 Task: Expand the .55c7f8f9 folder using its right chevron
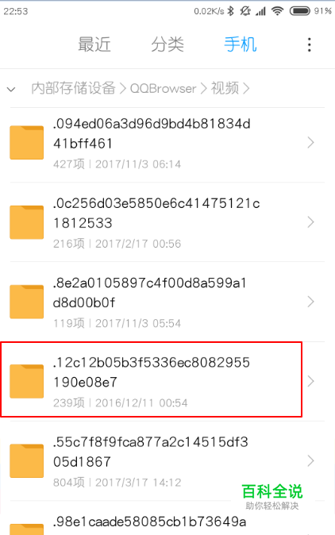(x=310, y=460)
